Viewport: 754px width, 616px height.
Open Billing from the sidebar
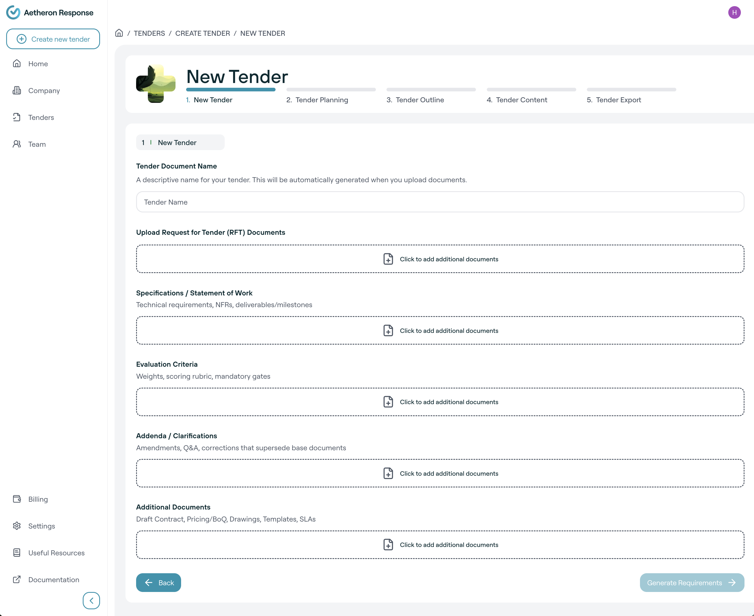click(38, 499)
